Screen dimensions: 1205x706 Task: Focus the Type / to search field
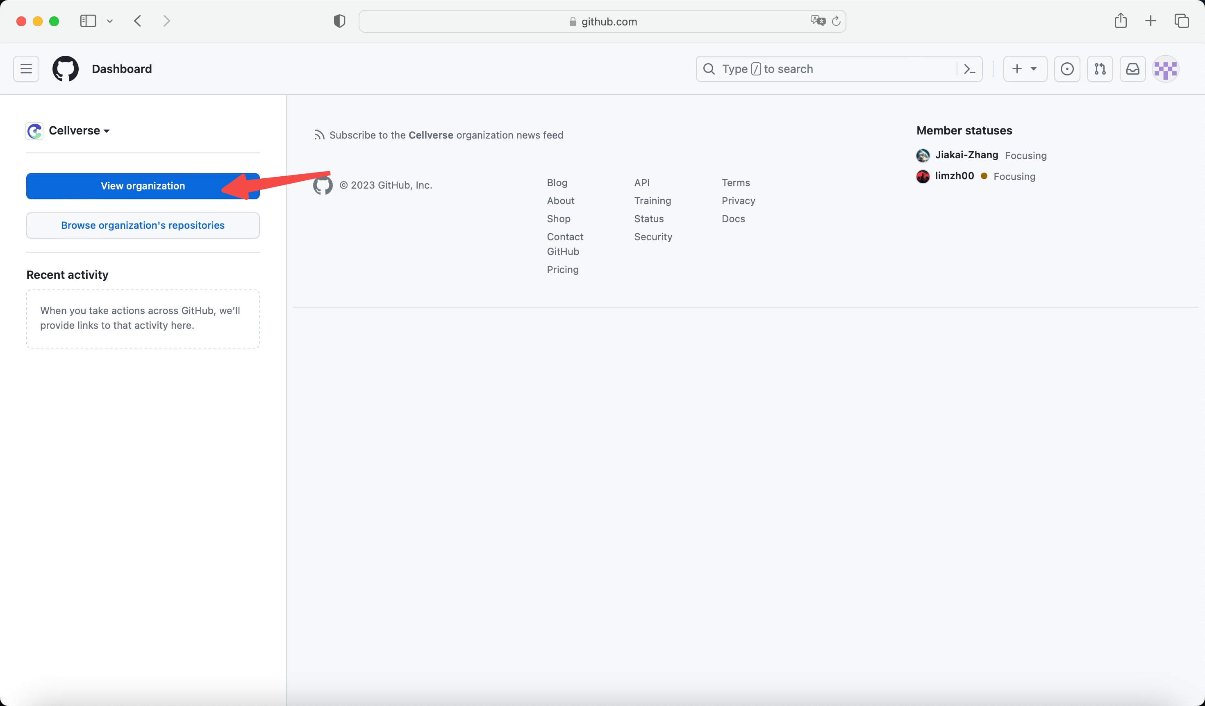click(x=839, y=69)
